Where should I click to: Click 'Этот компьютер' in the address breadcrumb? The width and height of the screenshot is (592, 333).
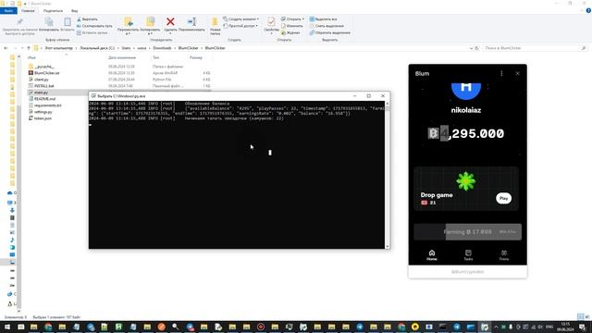tap(58, 48)
